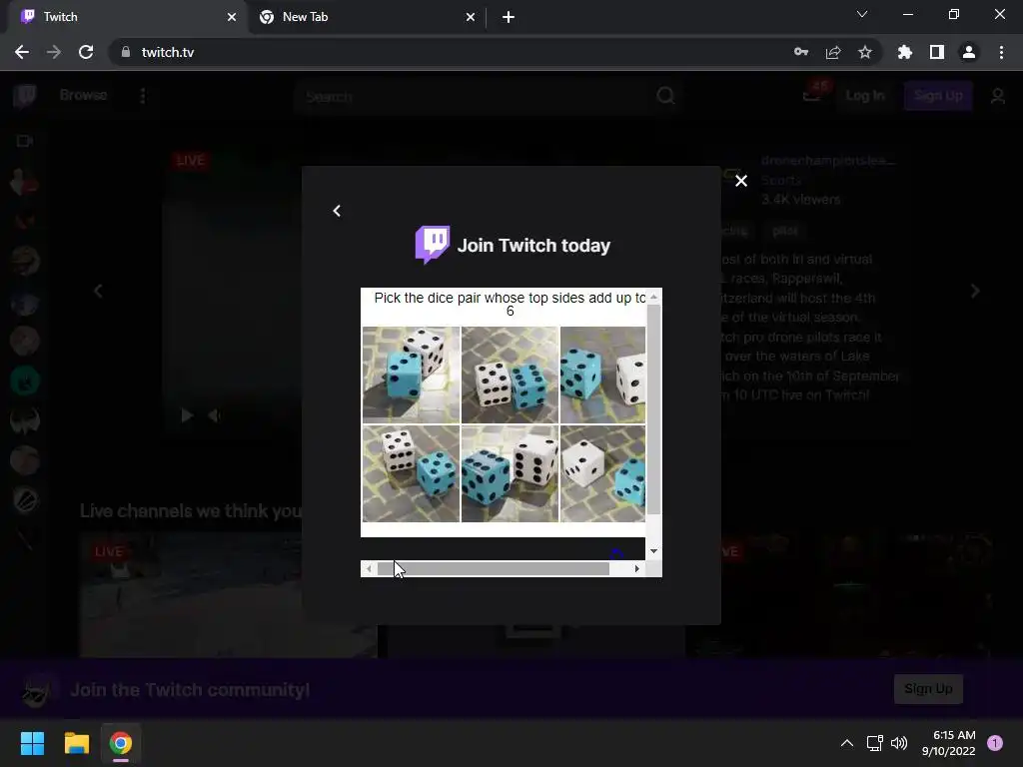Open the saved passwords key icon
This screenshot has width=1023, height=767.
point(801,52)
